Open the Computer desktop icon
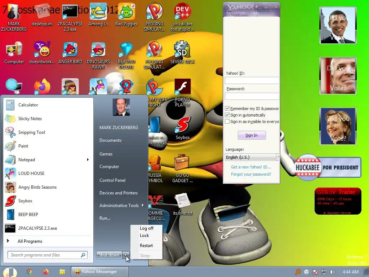 (14, 53)
